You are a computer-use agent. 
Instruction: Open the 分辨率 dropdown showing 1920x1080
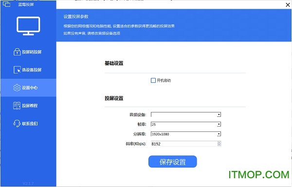[x=186, y=134]
